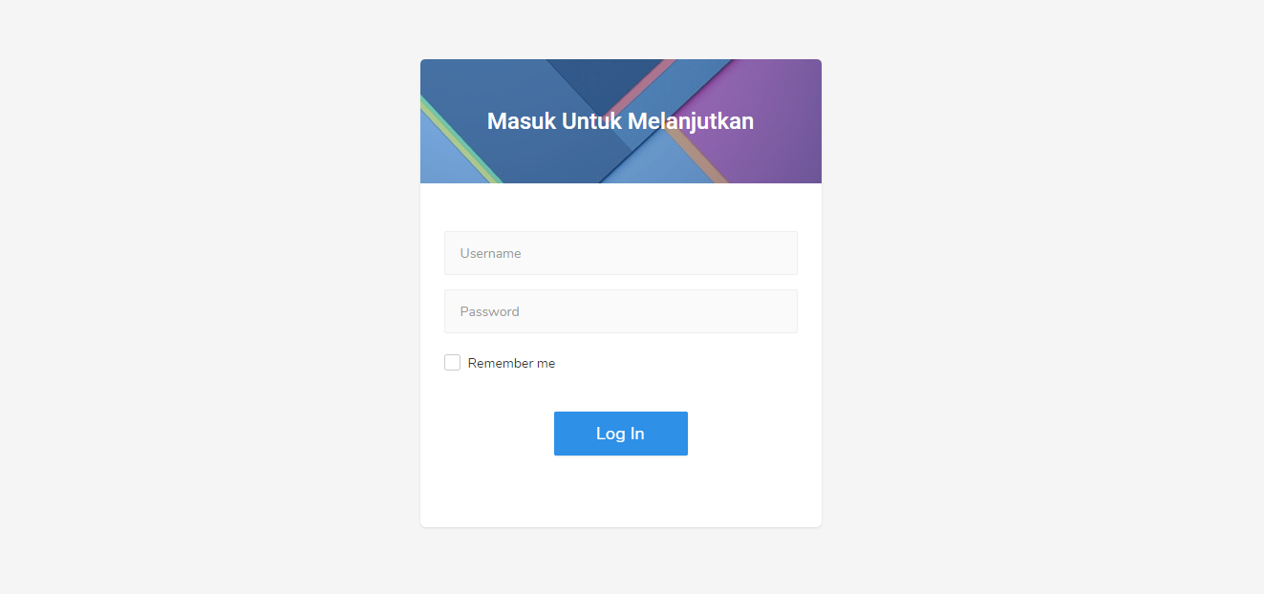Submit the form with Log In button
The height and width of the screenshot is (594, 1264).
pos(621,434)
